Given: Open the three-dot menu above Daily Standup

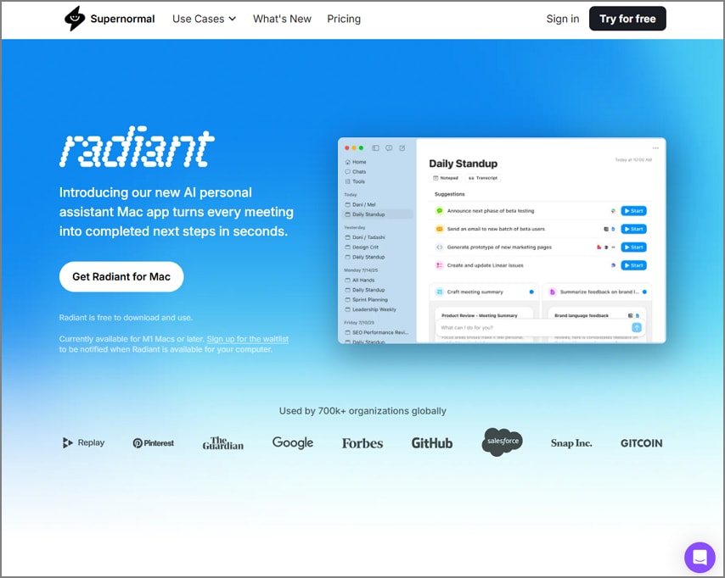Looking at the screenshot, I should click(x=655, y=147).
